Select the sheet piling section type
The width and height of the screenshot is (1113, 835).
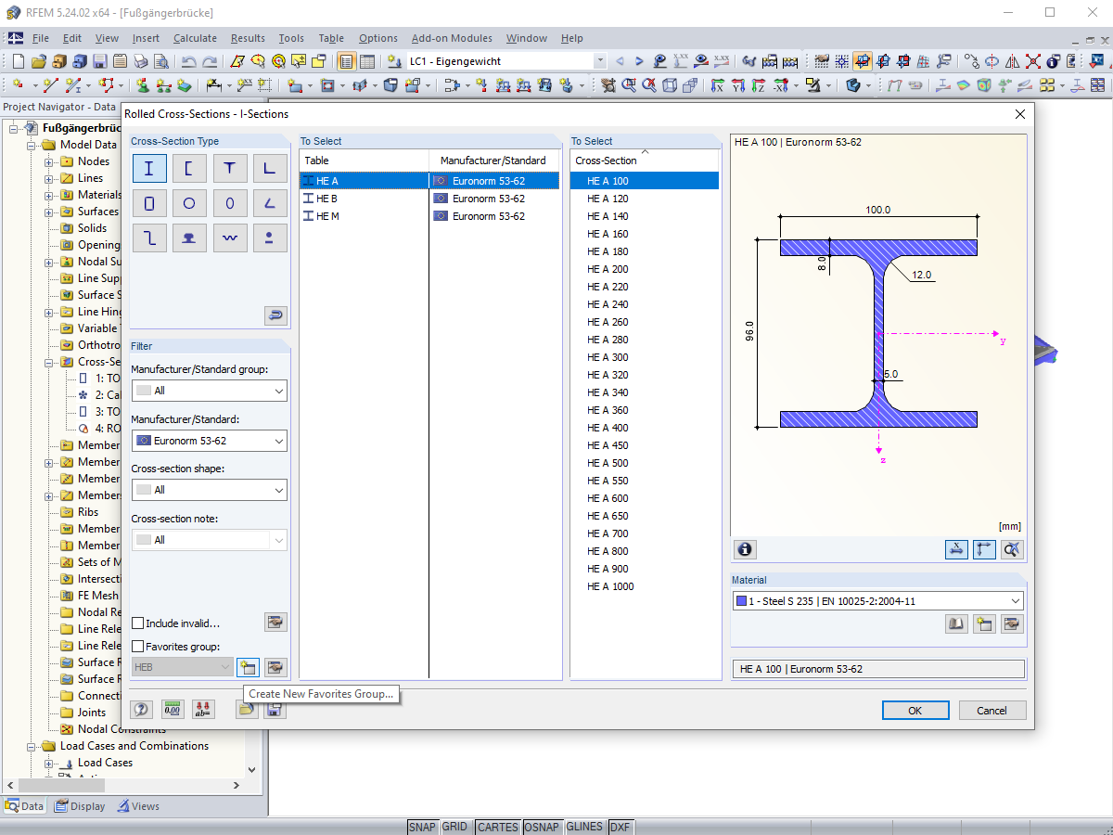pos(229,238)
